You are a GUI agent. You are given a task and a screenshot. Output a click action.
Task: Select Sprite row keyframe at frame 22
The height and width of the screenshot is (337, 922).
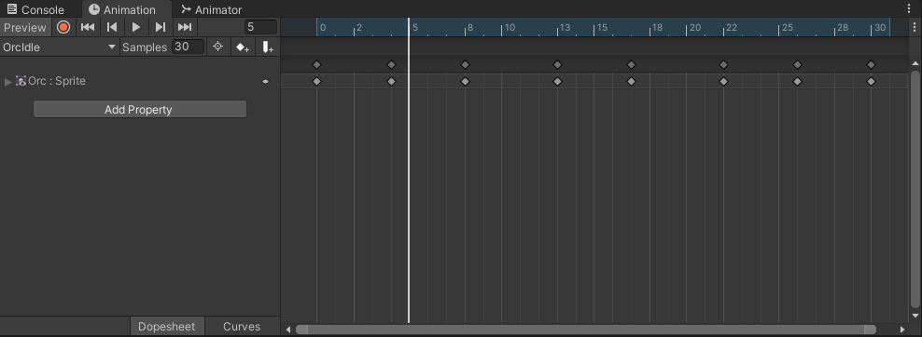[x=724, y=82]
